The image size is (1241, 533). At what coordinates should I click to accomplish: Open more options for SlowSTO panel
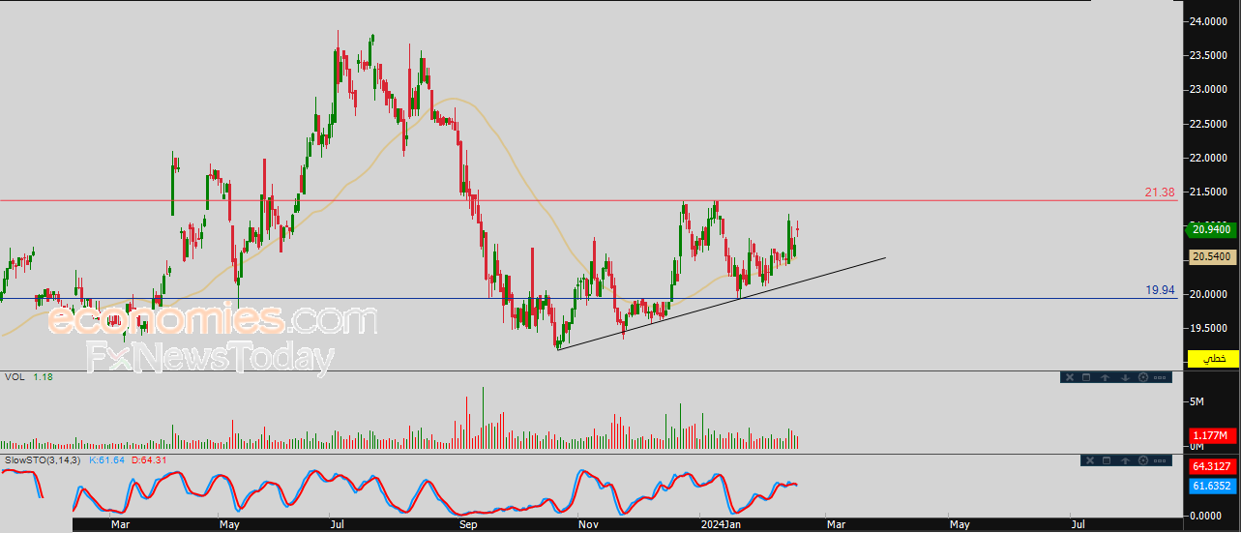[x=1160, y=460]
